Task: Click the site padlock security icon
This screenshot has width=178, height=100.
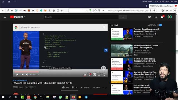Action: [150, 11]
